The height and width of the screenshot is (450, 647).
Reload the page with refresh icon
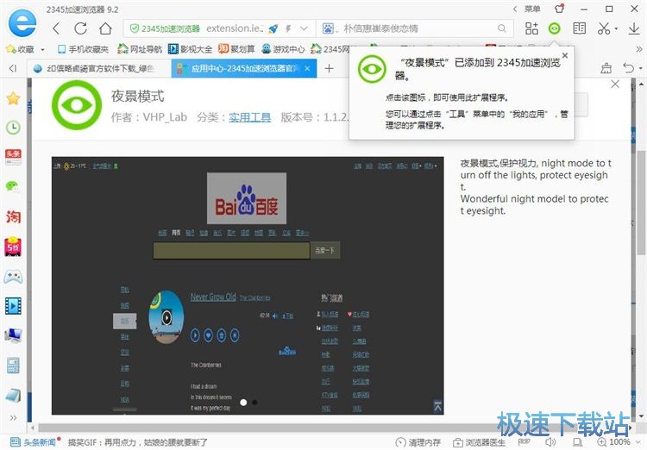[x=80, y=28]
